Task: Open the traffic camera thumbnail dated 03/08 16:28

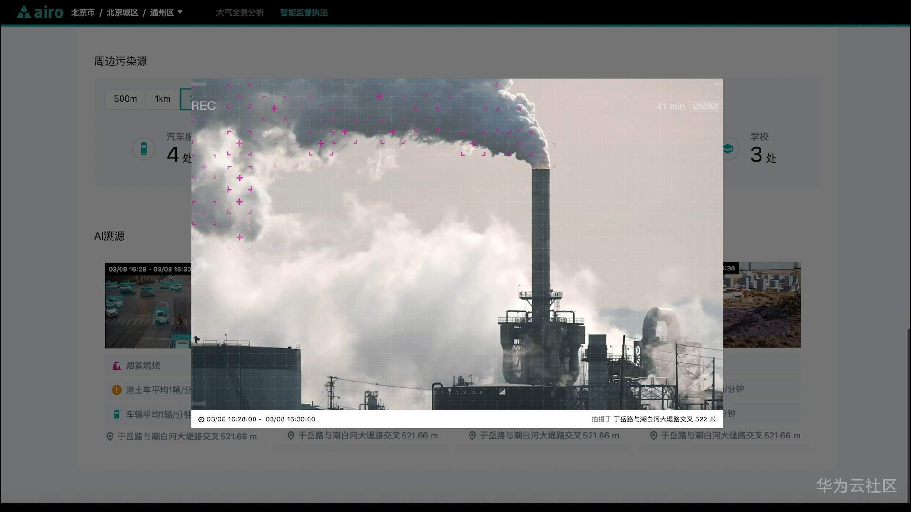Action: pos(148,306)
